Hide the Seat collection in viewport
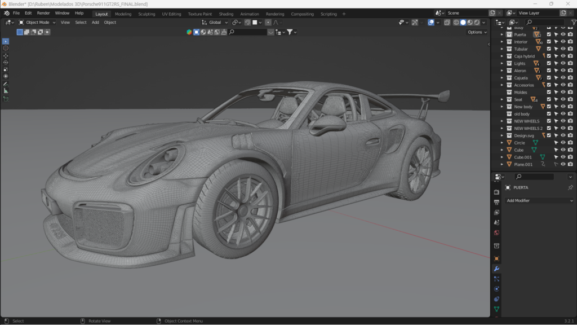The height and width of the screenshot is (325, 577). tap(563, 99)
